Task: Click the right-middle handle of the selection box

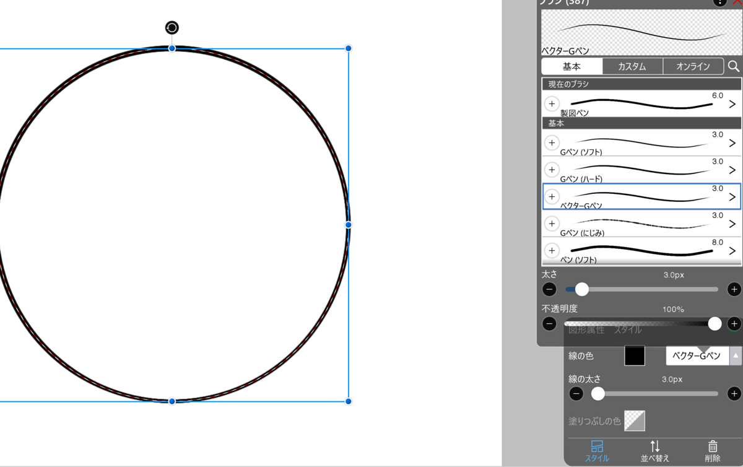Action: 349,225
